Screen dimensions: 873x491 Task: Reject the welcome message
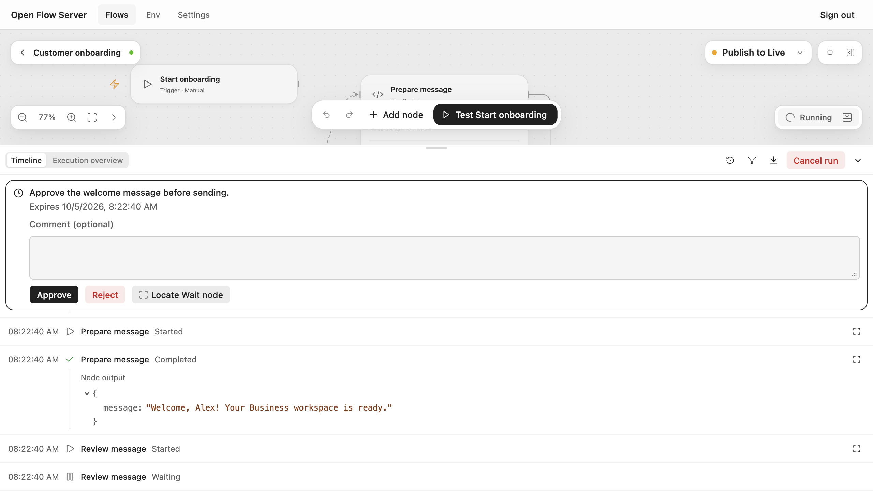(105, 295)
